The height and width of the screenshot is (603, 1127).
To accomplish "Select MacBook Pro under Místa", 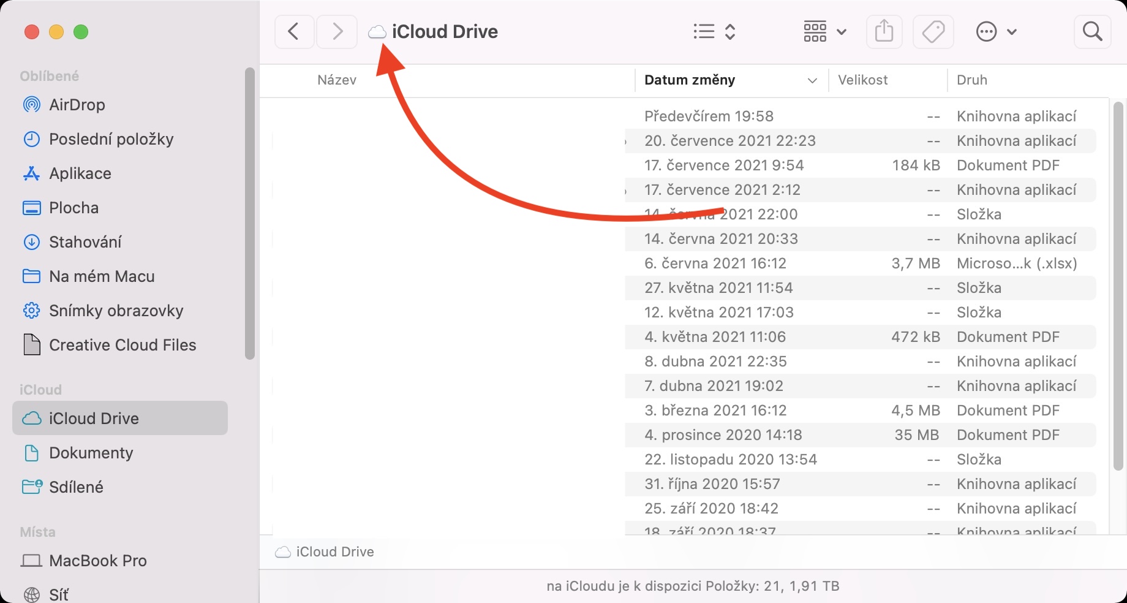I will click(97, 561).
